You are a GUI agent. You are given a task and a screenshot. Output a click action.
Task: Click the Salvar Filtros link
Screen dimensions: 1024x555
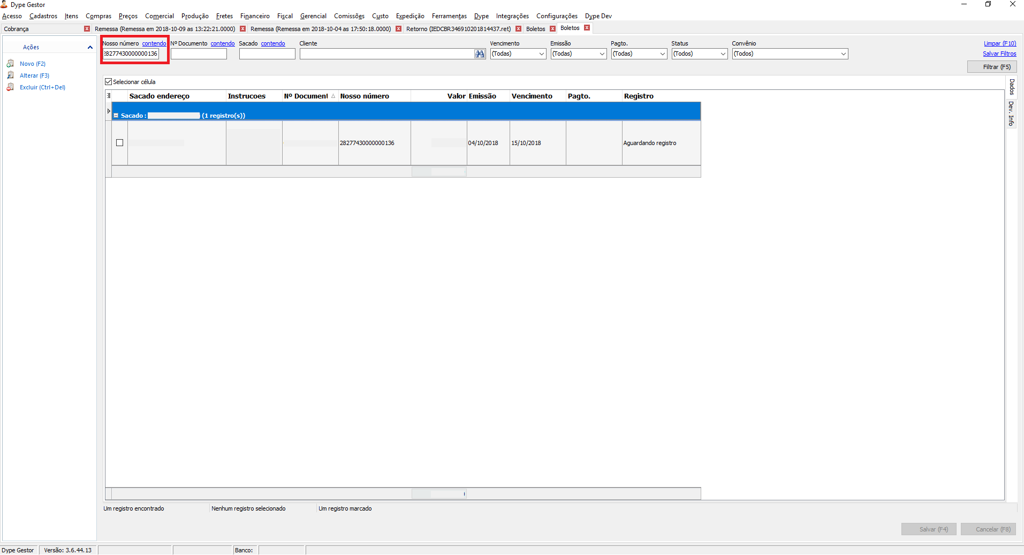[x=999, y=54]
